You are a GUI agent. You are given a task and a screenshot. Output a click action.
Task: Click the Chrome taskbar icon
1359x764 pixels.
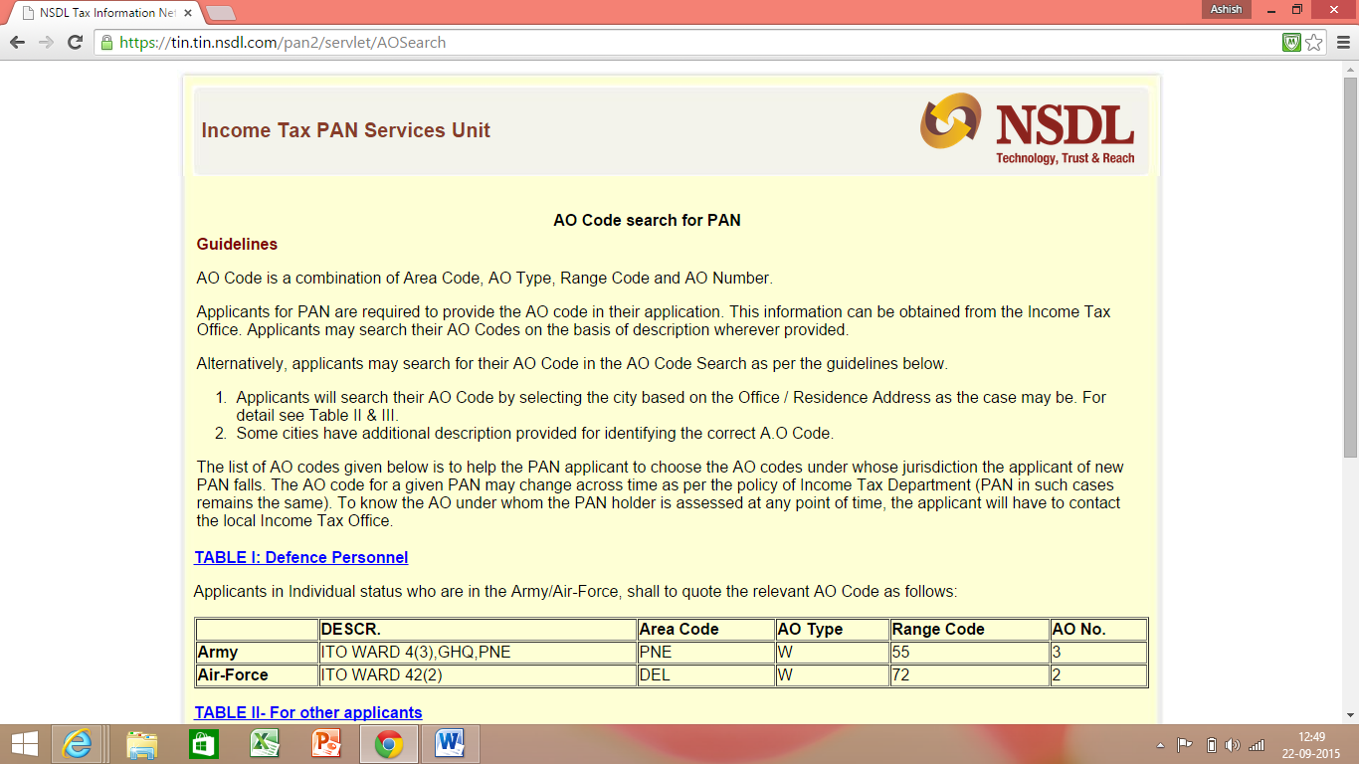point(389,744)
